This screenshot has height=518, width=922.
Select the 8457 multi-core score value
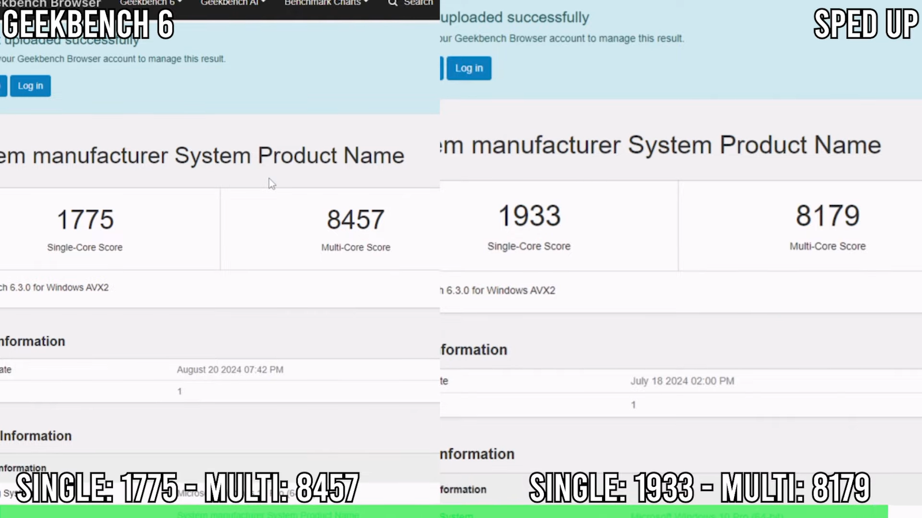click(356, 219)
